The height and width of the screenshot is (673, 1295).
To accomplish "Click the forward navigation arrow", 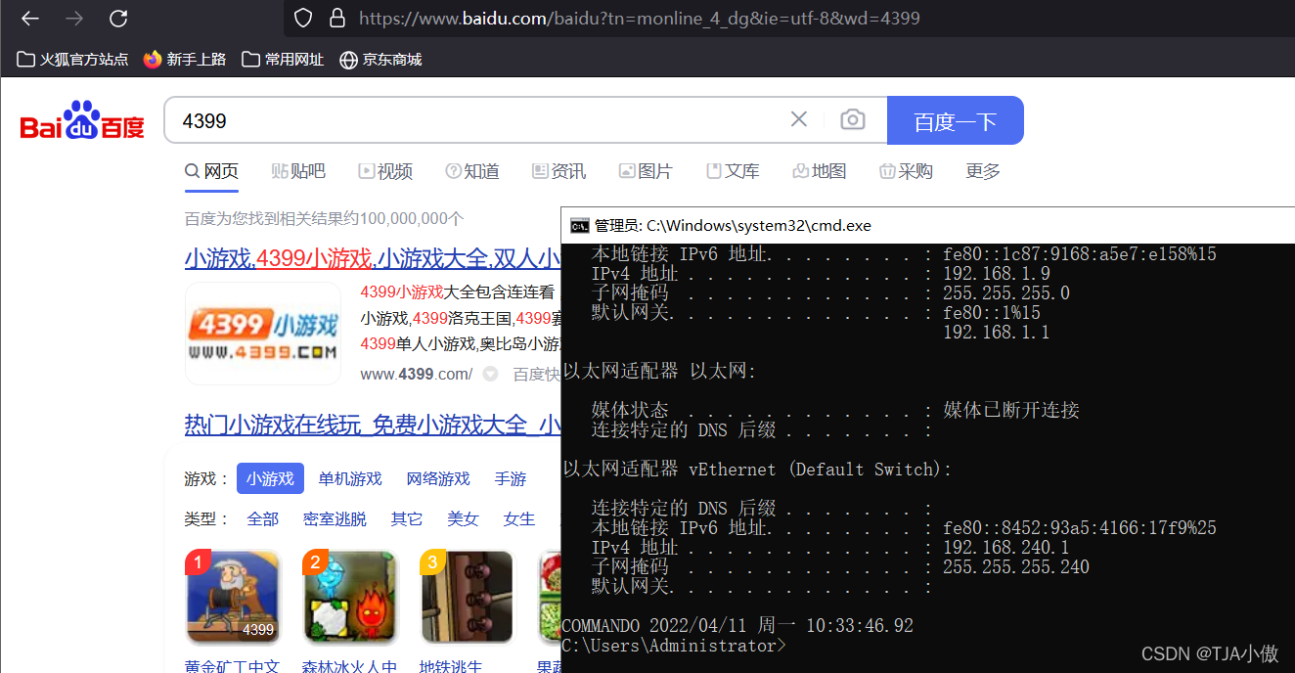I will [73, 18].
